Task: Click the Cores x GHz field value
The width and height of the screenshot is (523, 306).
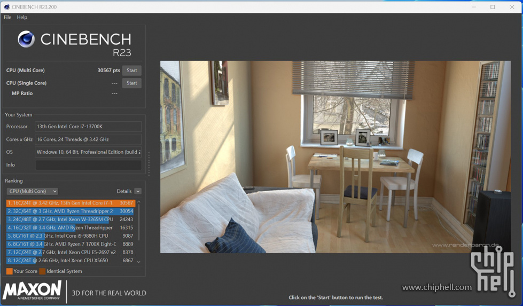Action: click(88, 139)
